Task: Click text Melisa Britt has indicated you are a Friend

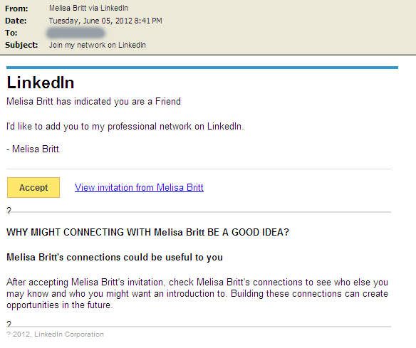Action: point(93,102)
